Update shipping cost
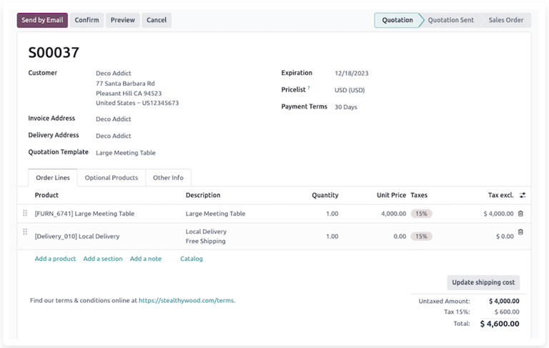This screenshot has height=348, width=549. pos(483,282)
